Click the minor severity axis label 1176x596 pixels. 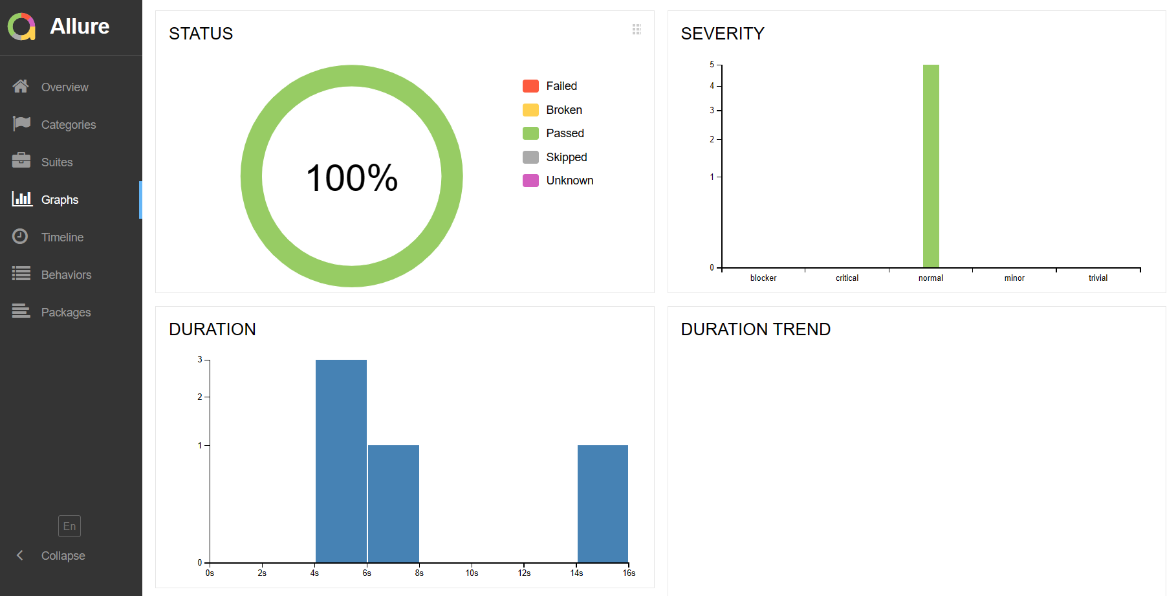click(1014, 278)
